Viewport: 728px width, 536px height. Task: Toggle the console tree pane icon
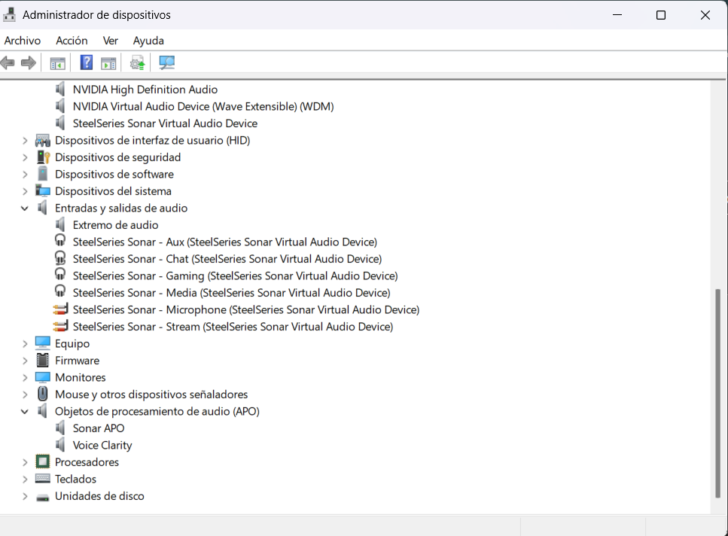(57, 63)
